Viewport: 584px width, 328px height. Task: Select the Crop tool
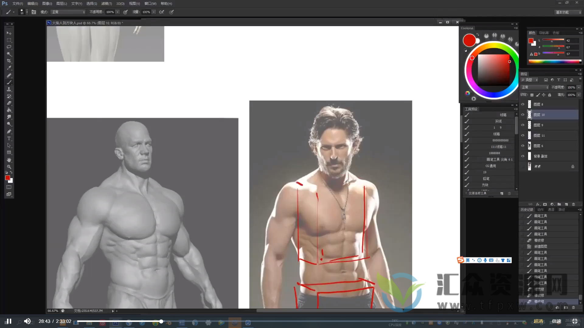(x=9, y=61)
